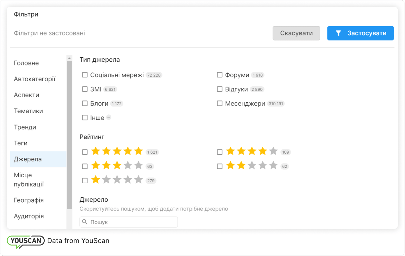Select the Месенджери checkbox
This screenshot has width=405, height=256.
click(x=220, y=103)
